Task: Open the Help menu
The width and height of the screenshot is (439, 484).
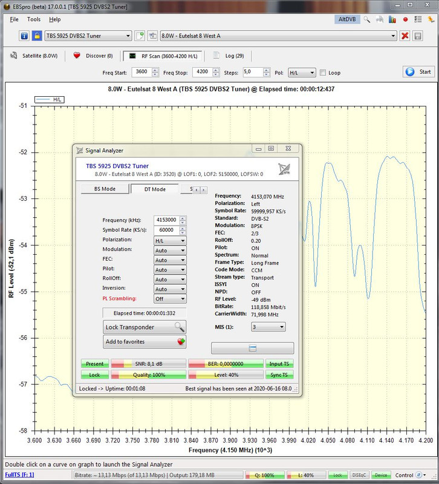Action: click(x=54, y=19)
